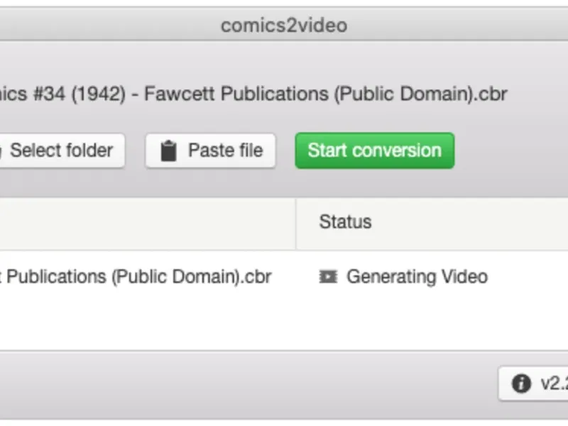Click the divider left of Status header

(x=295, y=223)
